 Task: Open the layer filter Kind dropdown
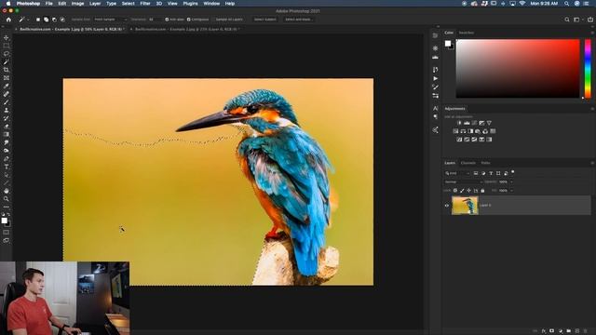tap(457, 173)
